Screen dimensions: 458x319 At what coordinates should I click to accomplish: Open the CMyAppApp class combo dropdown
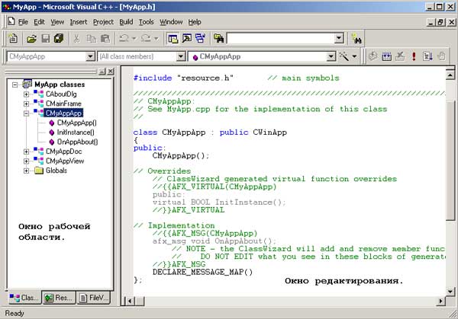90,56
